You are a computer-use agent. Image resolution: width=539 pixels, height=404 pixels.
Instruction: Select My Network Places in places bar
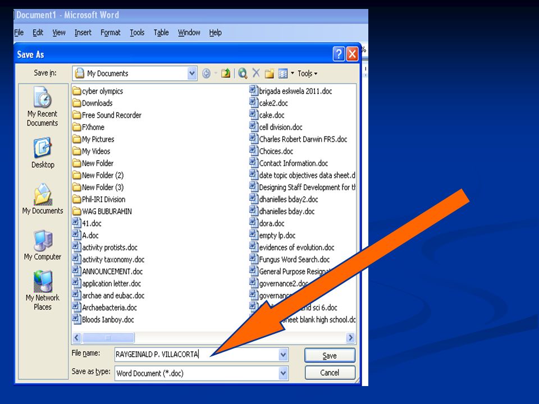pos(43,291)
